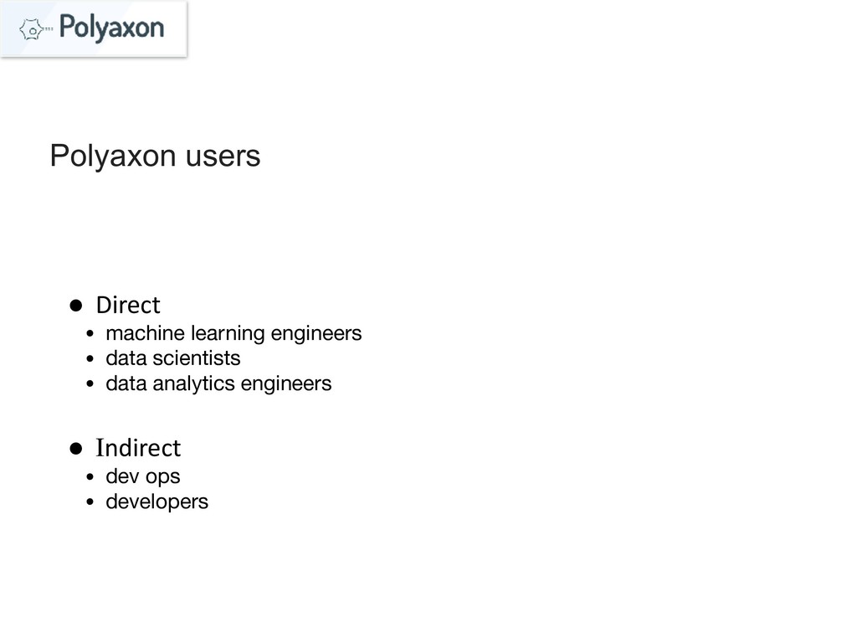Image resolution: width=857 pixels, height=643 pixels.
Task: Click the "machine learning engineers" line
Action: point(233,333)
